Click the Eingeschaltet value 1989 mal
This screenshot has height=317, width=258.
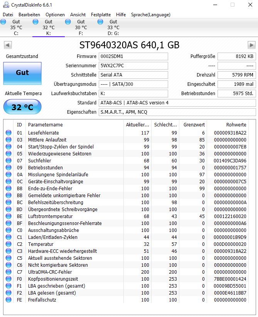coord(237,84)
